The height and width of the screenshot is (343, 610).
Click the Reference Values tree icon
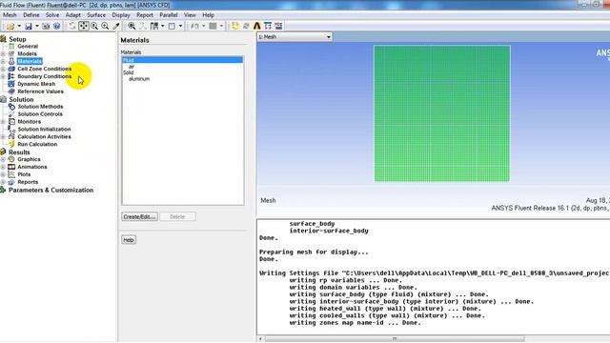click(x=11, y=91)
